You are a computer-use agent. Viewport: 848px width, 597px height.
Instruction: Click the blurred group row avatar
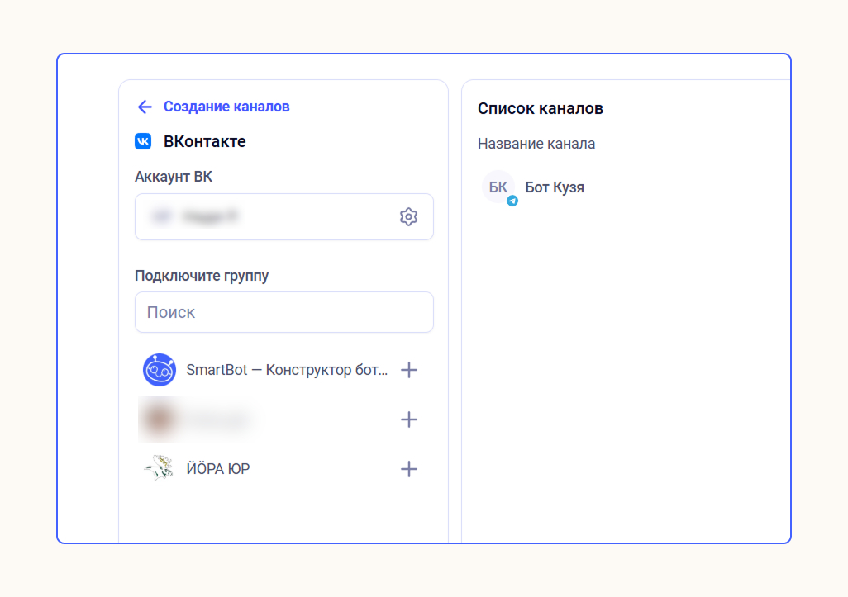159,419
